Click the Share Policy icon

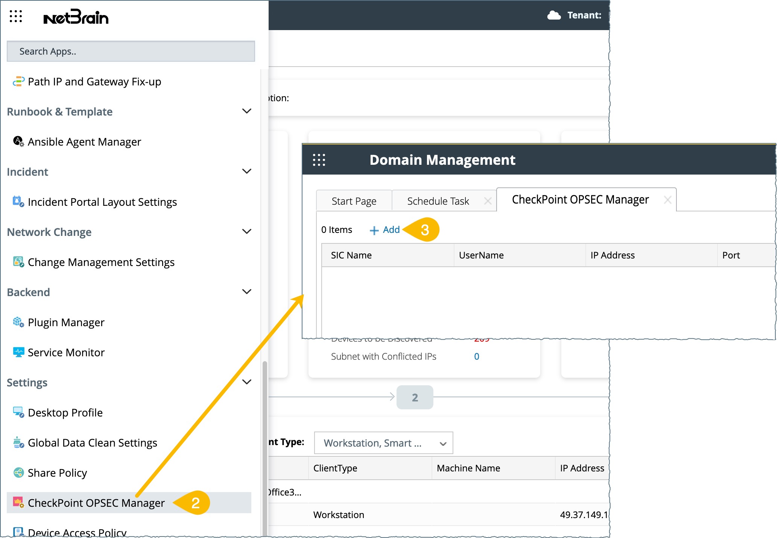point(18,473)
